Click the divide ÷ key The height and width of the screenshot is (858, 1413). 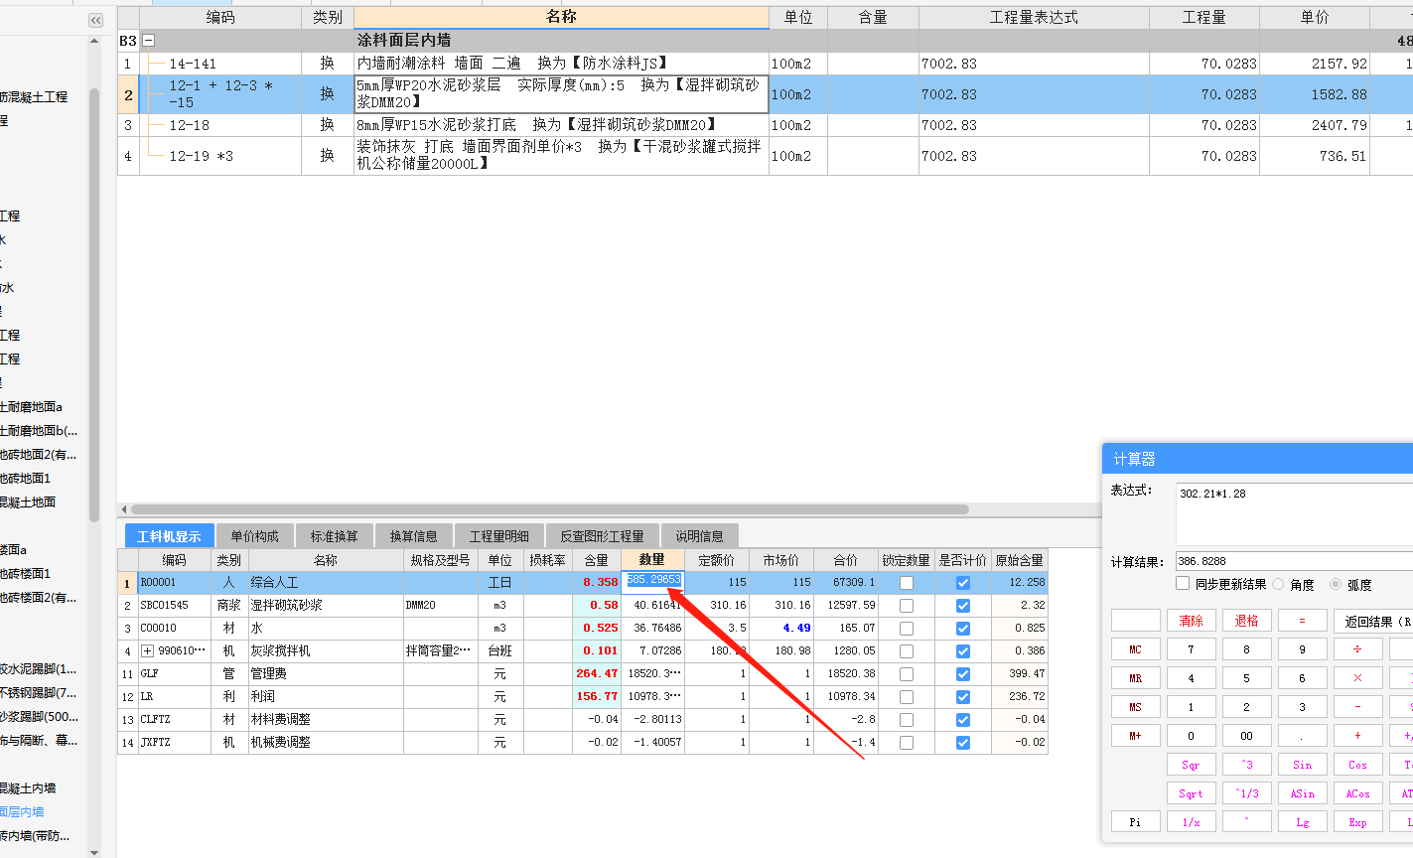click(x=1358, y=649)
